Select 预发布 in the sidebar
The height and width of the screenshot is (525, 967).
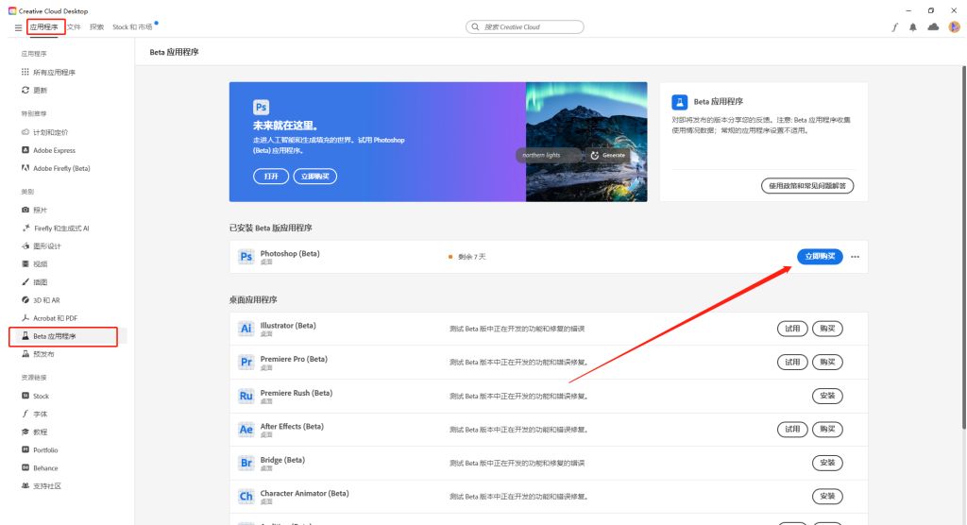pyautogui.click(x=43, y=354)
